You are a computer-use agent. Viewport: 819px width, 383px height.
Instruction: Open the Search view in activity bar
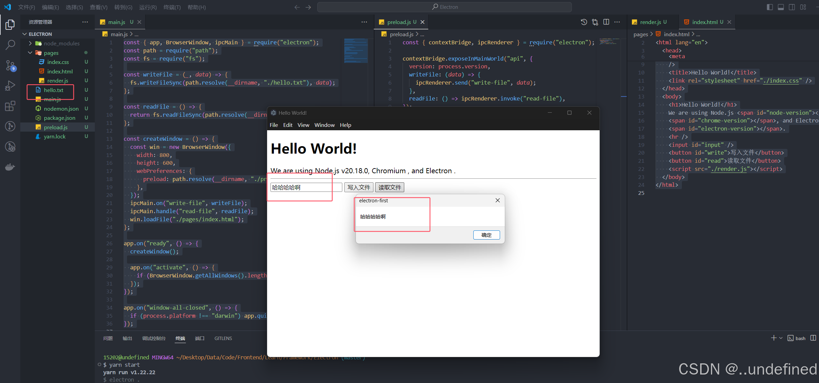(10, 45)
